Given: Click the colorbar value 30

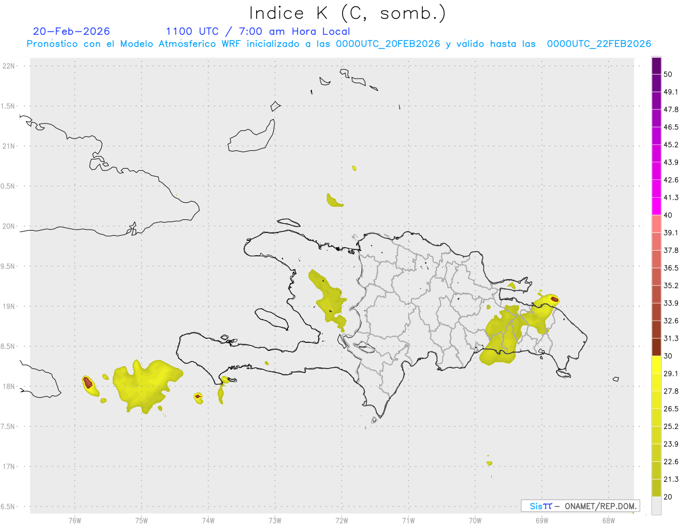Looking at the screenshot, I should coord(668,356).
